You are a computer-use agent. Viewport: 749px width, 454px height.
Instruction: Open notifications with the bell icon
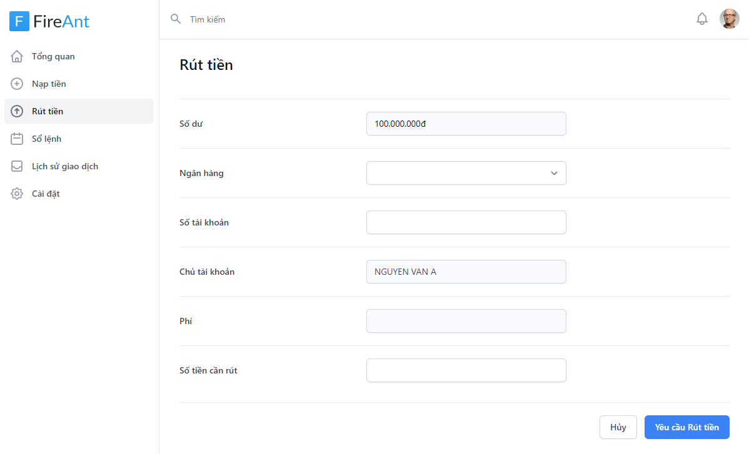[x=701, y=19]
